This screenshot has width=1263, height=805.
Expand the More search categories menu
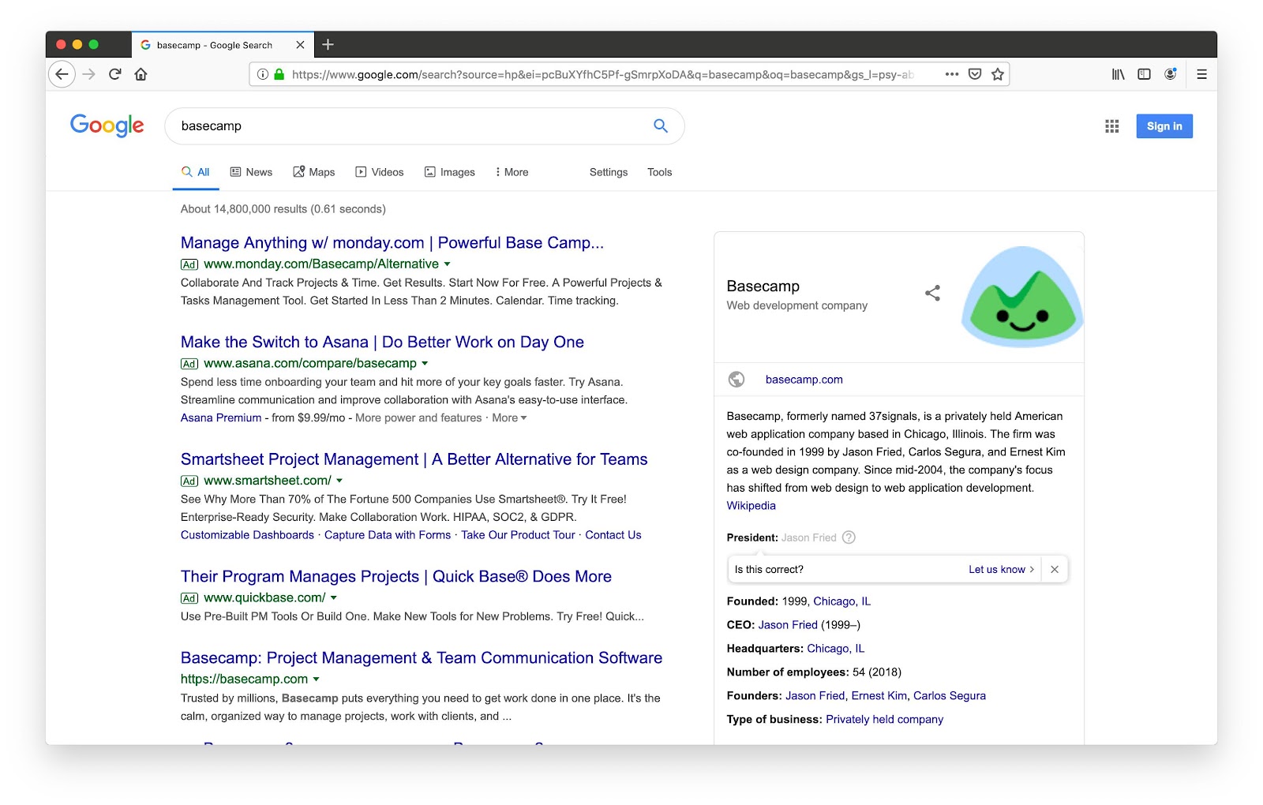pos(512,172)
